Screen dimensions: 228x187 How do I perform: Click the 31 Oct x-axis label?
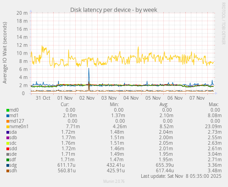43,98
